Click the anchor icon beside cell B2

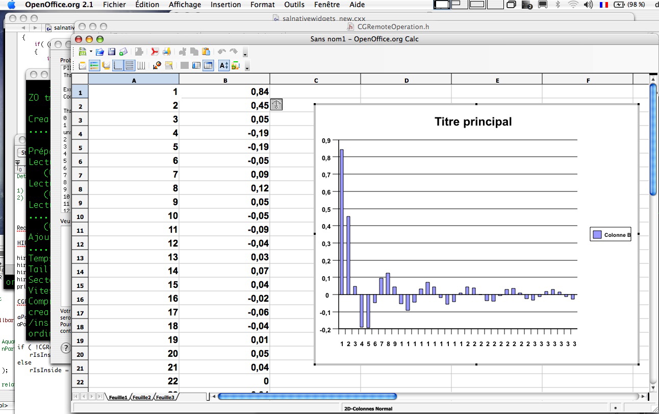click(276, 105)
